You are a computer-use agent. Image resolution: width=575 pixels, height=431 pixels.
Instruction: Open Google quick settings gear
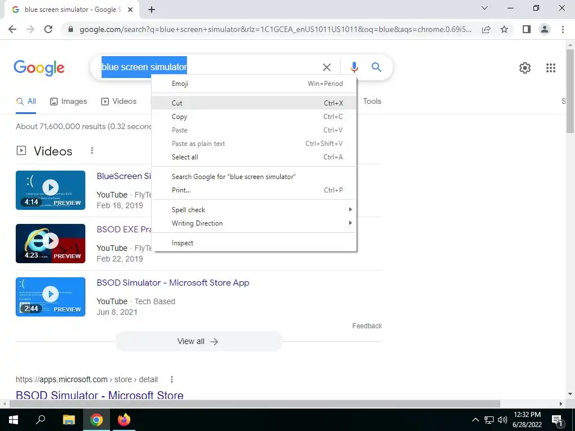coord(525,68)
